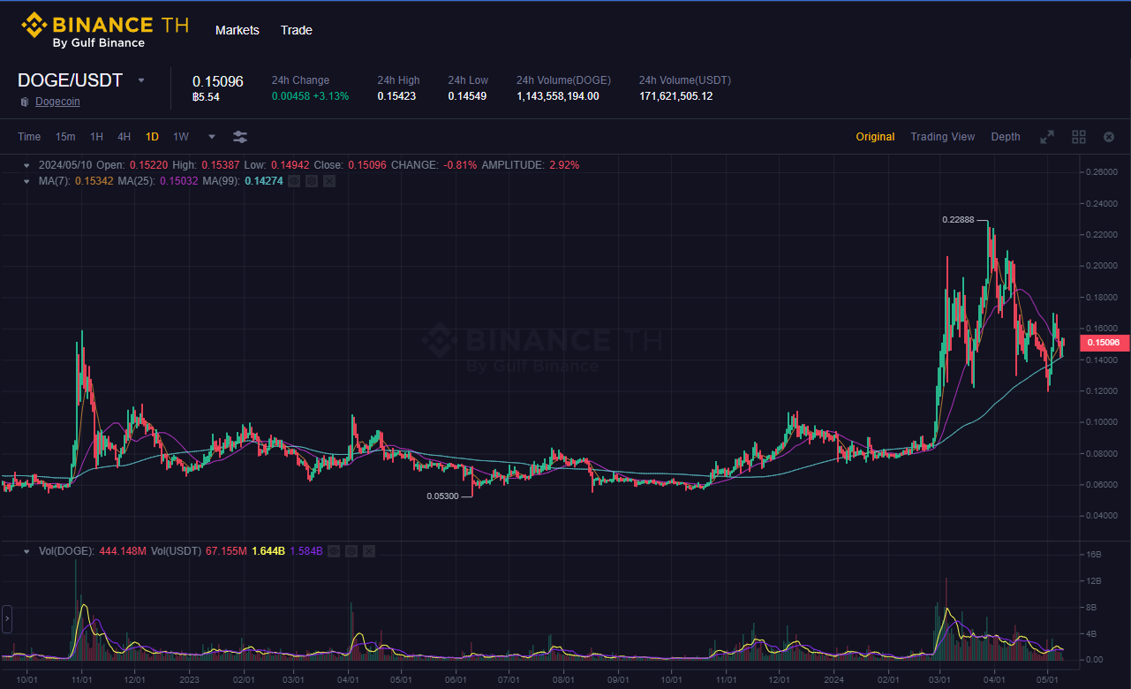Select the 4H interval button
The height and width of the screenshot is (689, 1131).
124,137
